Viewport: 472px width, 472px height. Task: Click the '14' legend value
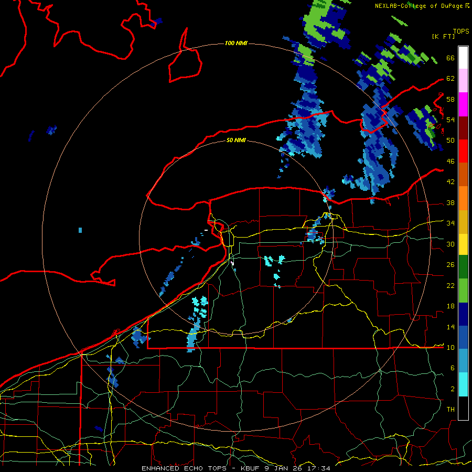pos(450,327)
